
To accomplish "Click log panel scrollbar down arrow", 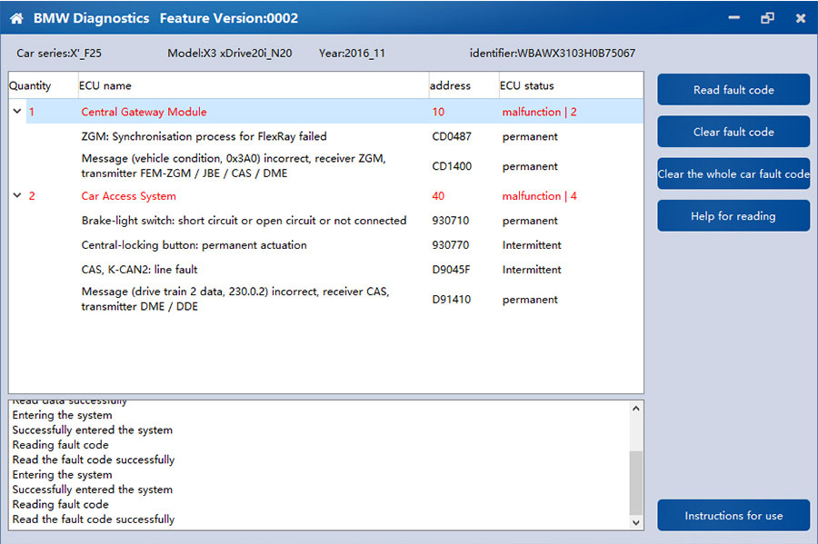I will click(x=636, y=522).
